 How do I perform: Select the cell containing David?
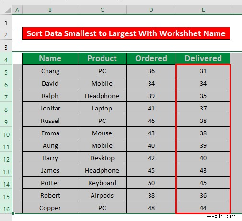click(50, 83)
